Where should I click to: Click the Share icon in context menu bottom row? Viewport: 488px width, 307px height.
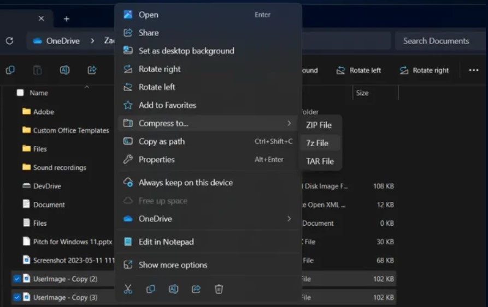[196, 289]
